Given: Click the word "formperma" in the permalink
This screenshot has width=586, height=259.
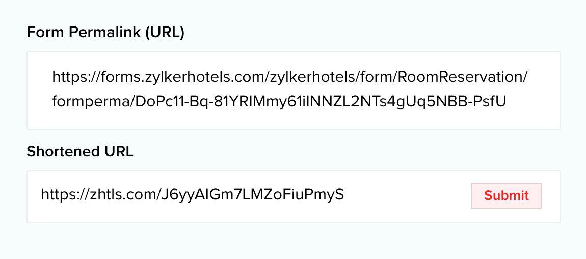Looking at the screenshot, I should click(91, 102).
